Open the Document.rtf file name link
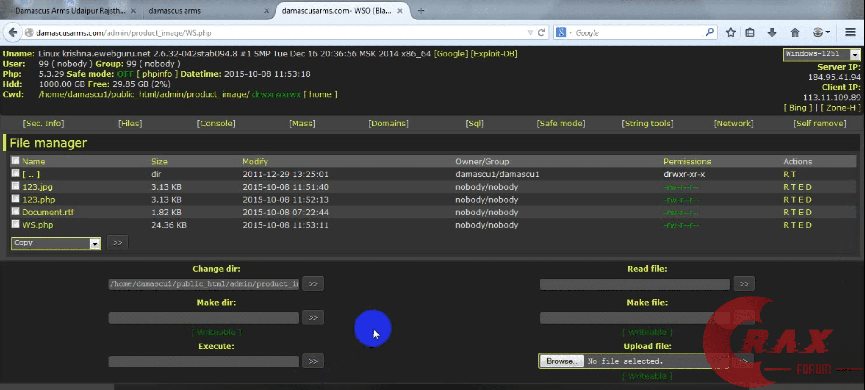 (x=48, y=212)
